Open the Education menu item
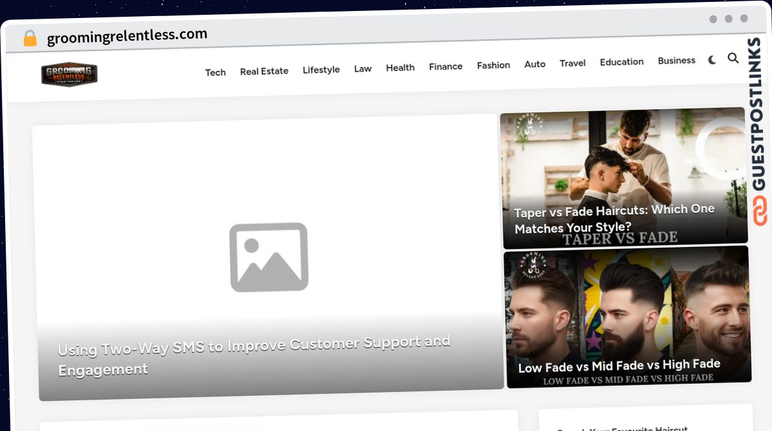 [621, 62]
